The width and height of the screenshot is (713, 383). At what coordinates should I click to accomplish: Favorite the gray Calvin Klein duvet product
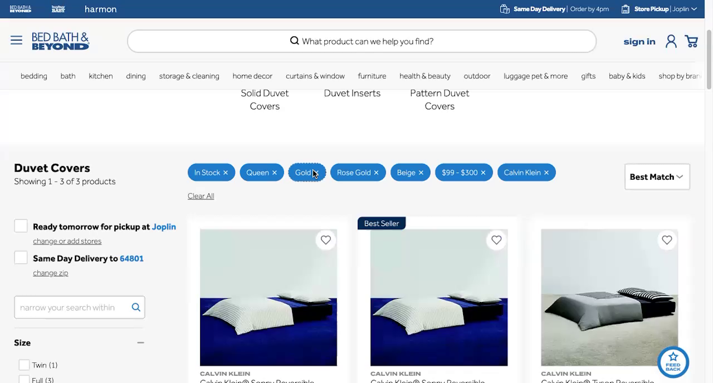(667, 240)
